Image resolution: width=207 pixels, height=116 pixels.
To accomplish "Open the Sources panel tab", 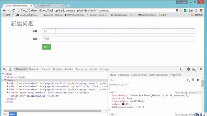I will coord(45,69).
